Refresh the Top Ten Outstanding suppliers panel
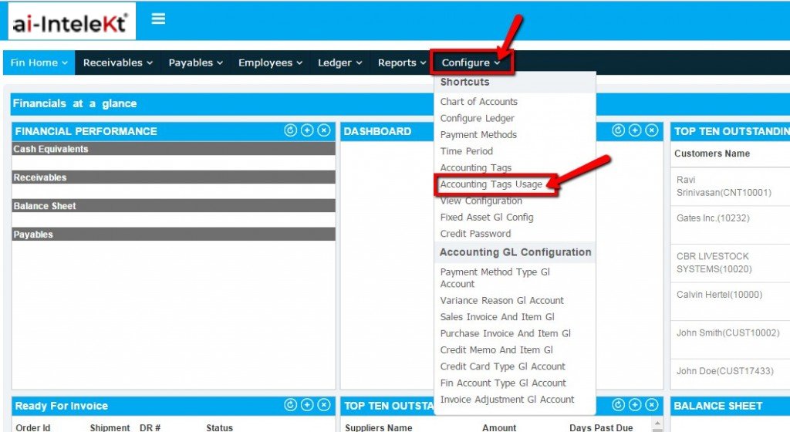This screenshot has height=432, width=790. pos(618,405)
